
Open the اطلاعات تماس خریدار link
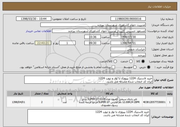(38, 31)
